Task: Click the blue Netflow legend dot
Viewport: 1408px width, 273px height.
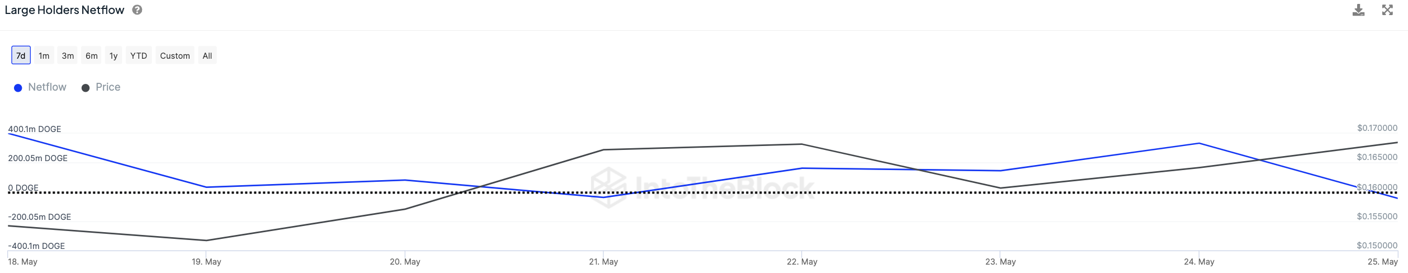Action: click(18, 88)
